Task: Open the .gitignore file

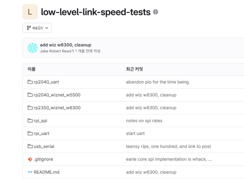Action: [43, 159]
